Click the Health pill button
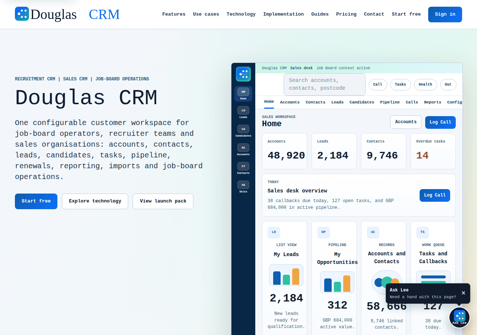The image size is (477, 335). point(426,84)
